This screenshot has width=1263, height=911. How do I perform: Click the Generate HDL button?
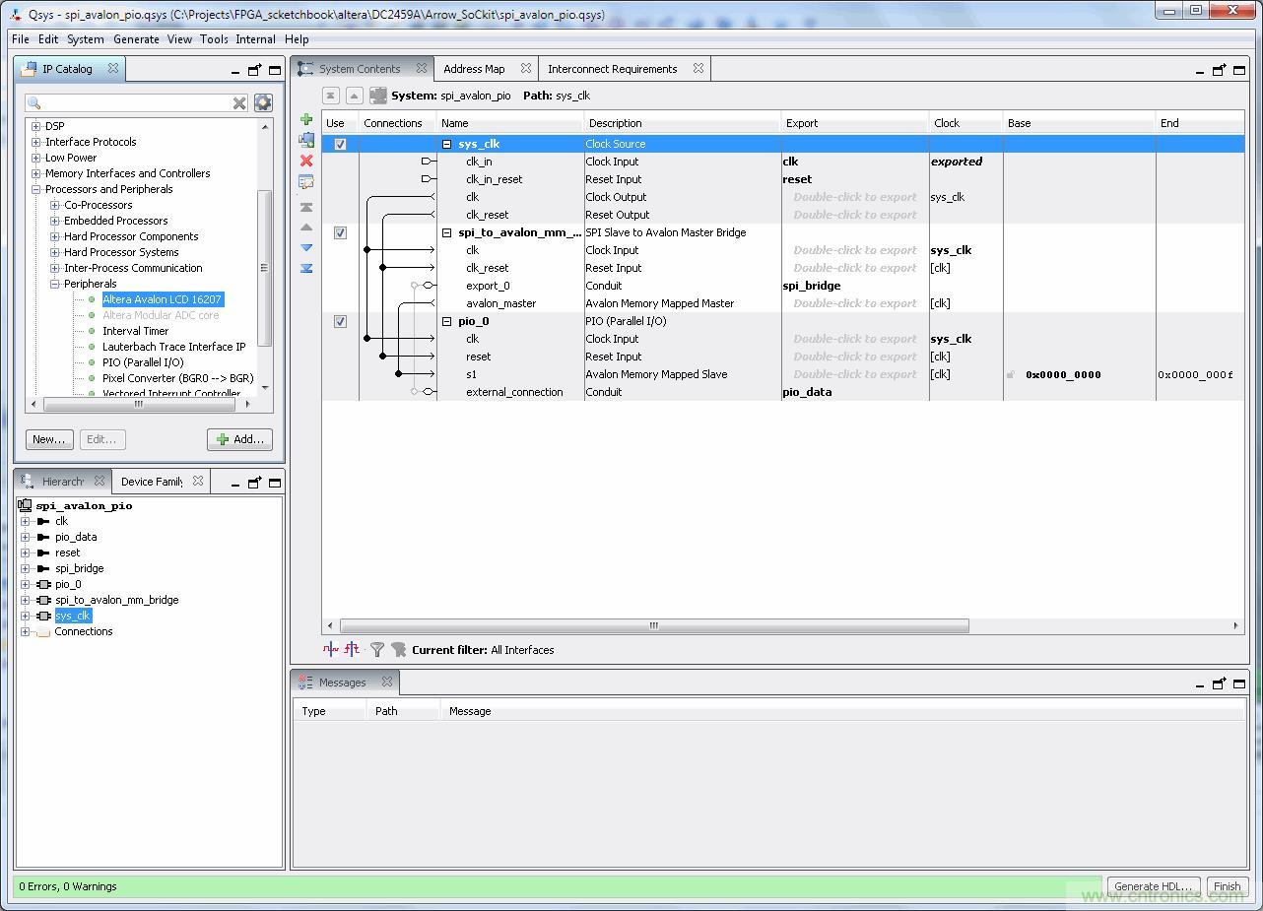click(1155, 886)
